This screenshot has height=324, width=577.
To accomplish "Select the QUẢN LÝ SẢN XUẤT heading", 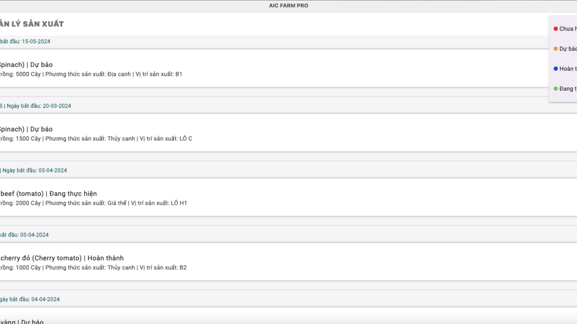I will point(30,24).
